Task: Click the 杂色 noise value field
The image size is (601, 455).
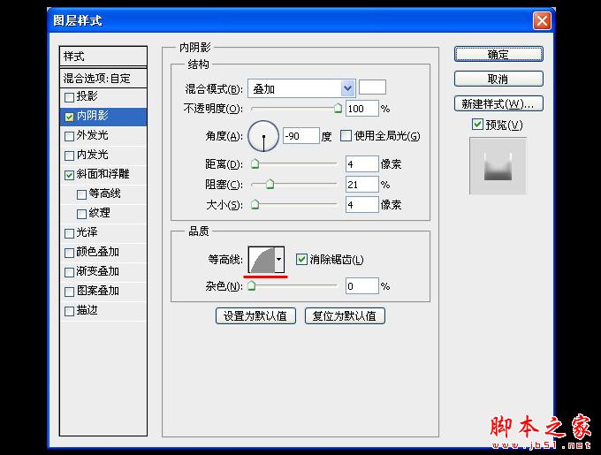Action: (361, 286)
